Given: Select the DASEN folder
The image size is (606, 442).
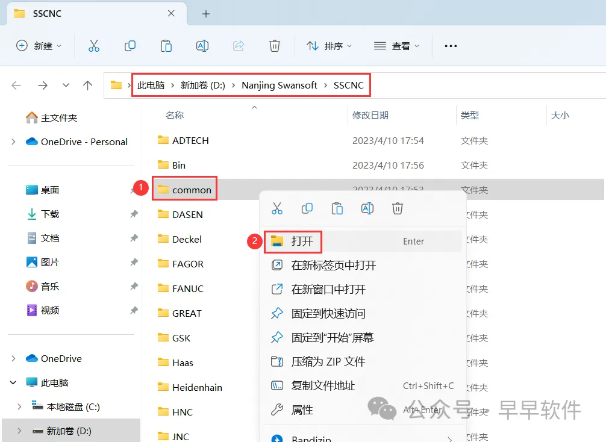Looking at the screenshot, I should point(180,214).
